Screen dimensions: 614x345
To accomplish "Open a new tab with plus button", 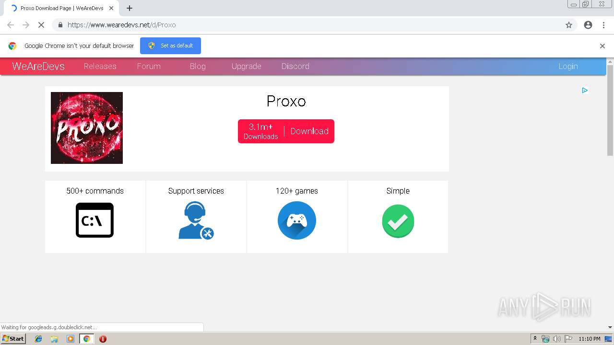I will coord(130,8).
